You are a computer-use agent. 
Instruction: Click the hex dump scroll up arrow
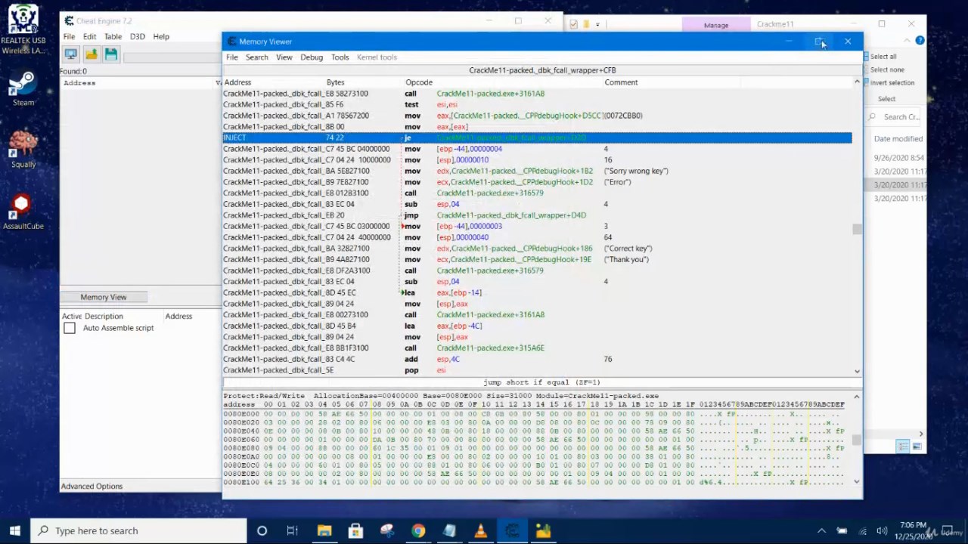pyautogui.click(x=857, y=397)
